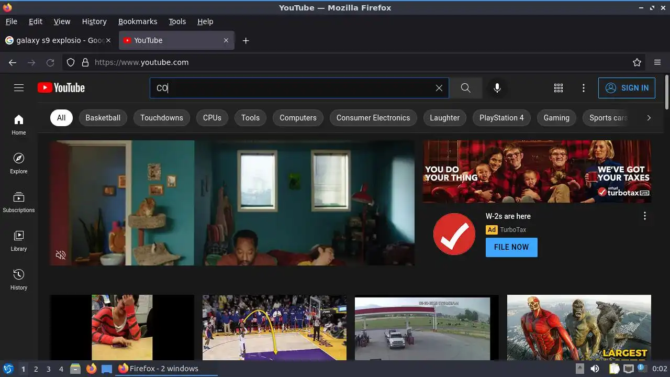Open the File menu
The image size is (670, 377).
click(11, 21)
